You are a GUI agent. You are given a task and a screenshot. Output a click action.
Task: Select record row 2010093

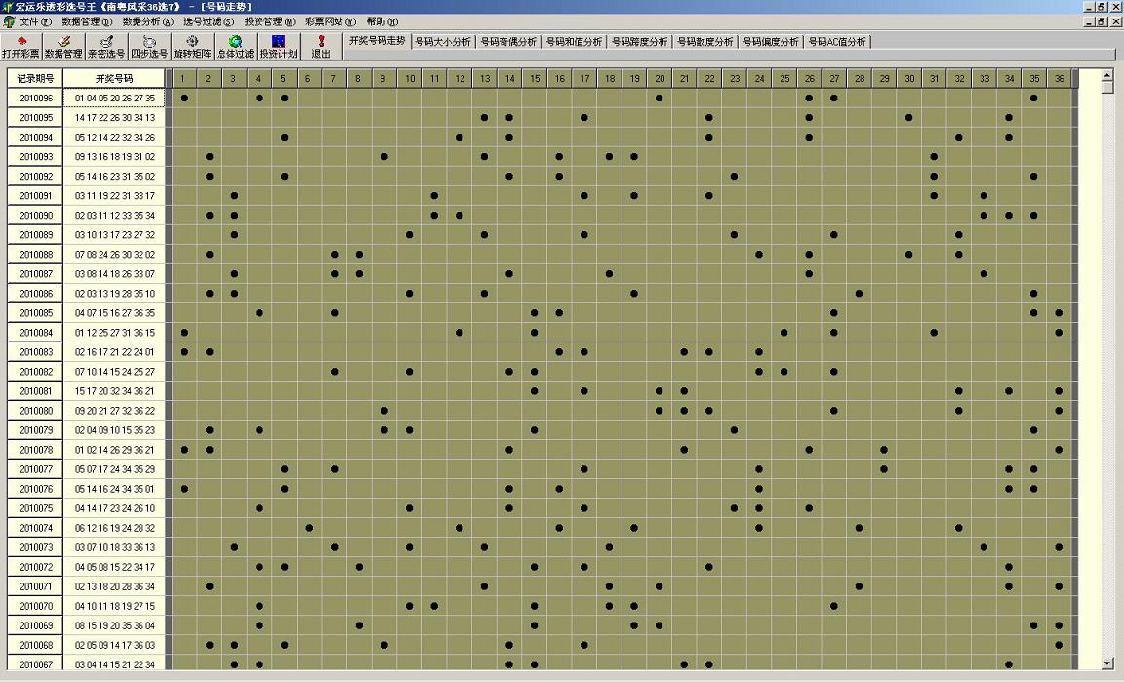35,156
